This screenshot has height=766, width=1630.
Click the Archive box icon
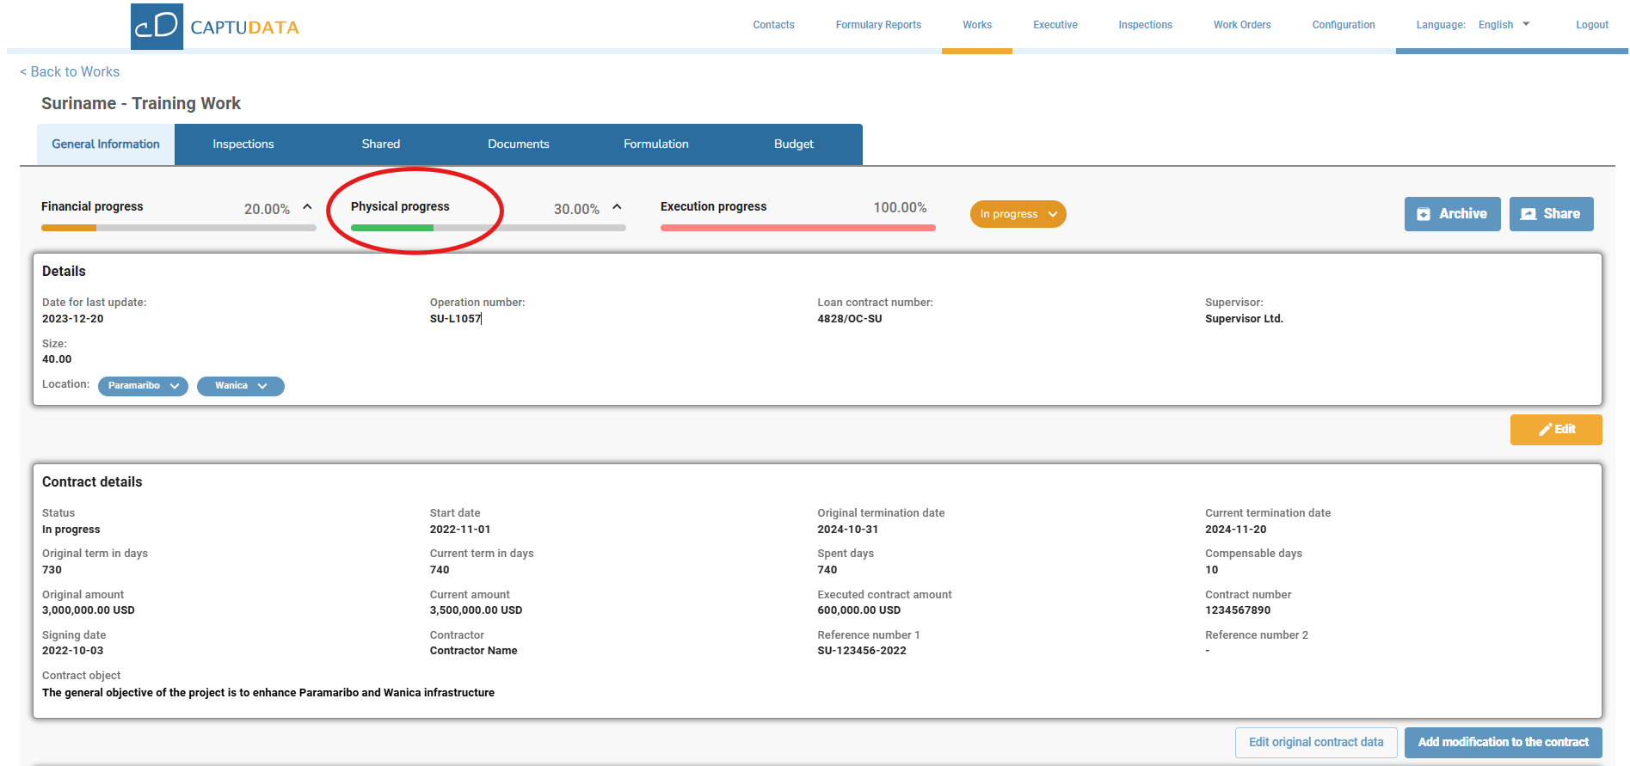[1424, 214]
